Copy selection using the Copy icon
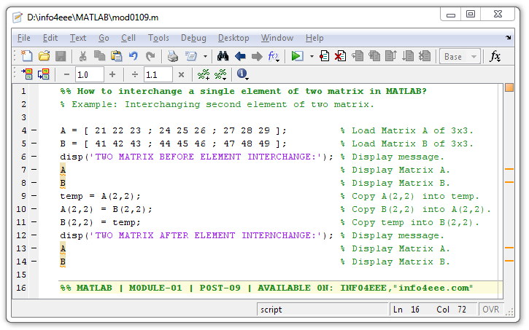 coord(99,56)
